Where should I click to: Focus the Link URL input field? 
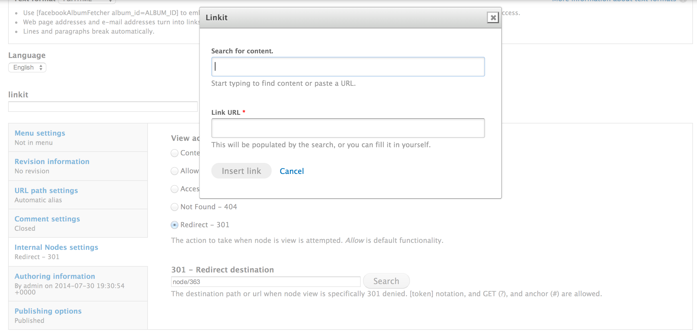[x=348, y=128]
